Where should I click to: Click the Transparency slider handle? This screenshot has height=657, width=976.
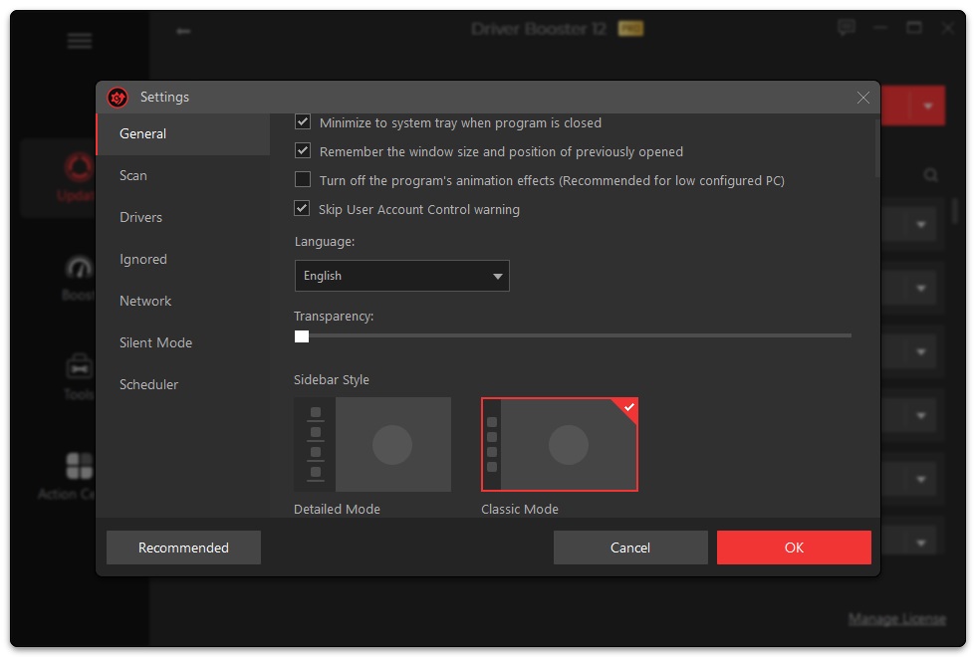click(x=302, y=336)
